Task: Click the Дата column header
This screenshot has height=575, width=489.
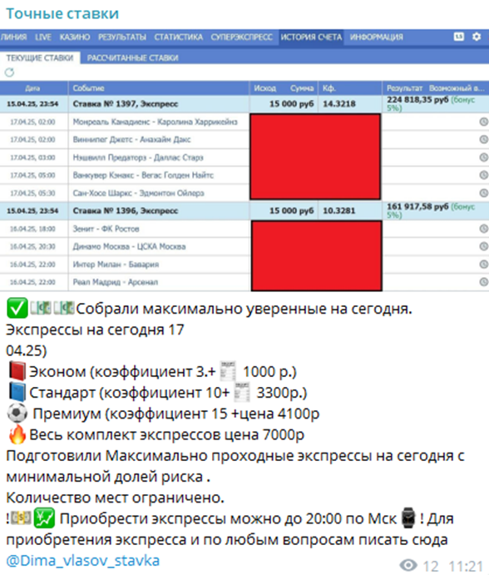Action: pyautogui.click(x=32, y=88)
